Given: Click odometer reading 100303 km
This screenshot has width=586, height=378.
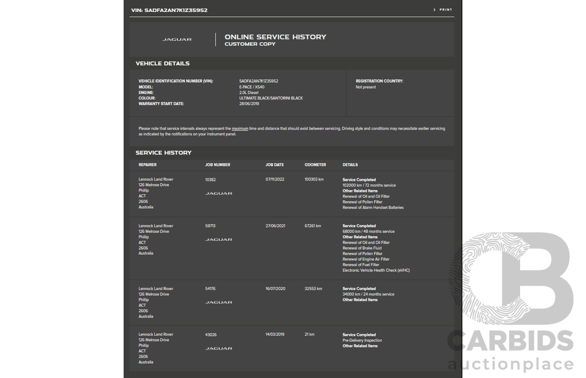Looking at the screenshot, I should coord(314,179).
